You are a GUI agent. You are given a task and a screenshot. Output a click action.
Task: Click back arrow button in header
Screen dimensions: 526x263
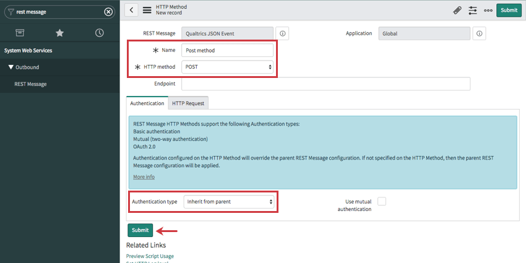point(131,10)
